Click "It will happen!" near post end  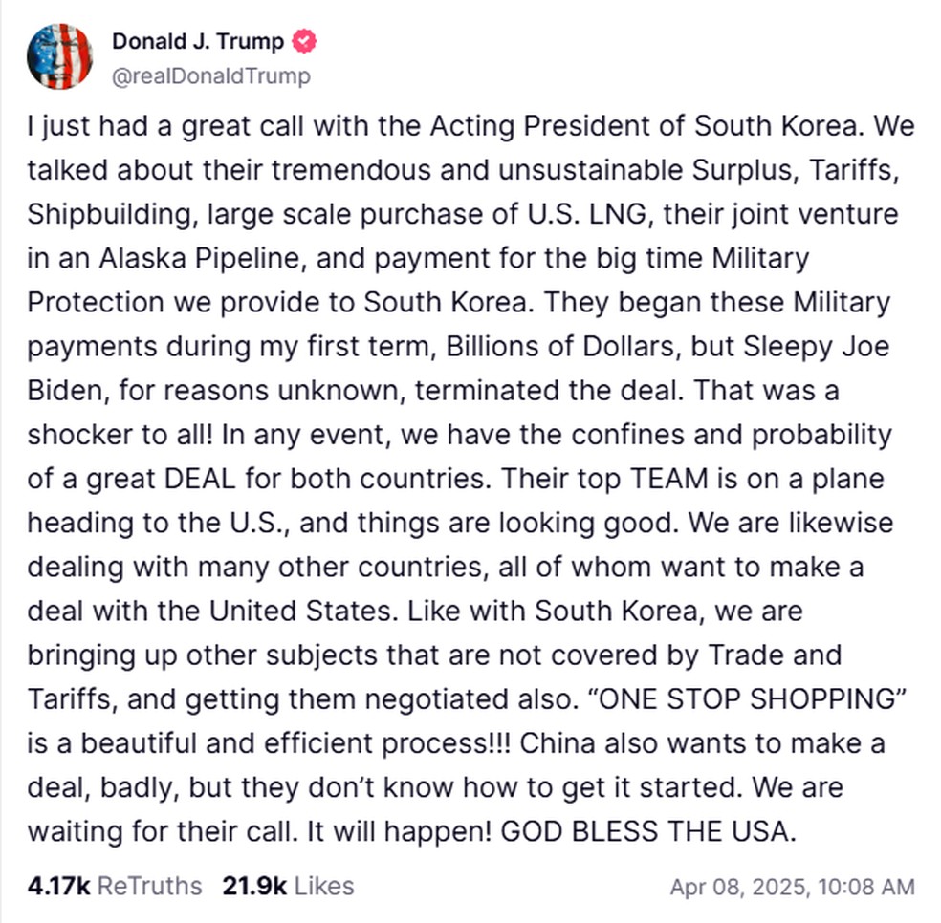coord(400,831)
